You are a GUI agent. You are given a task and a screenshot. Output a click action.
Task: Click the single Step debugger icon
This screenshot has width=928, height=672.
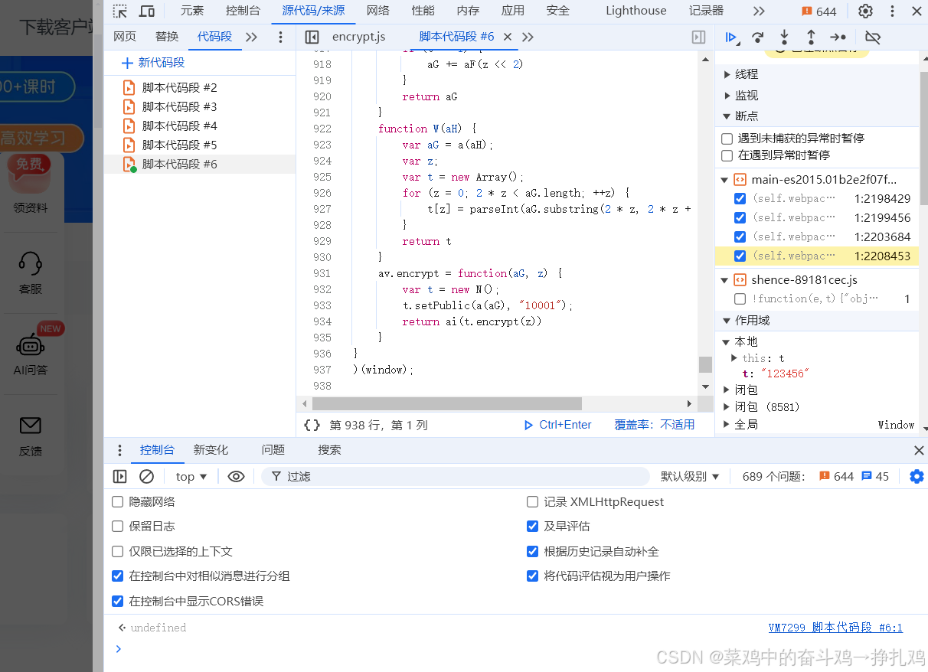tap(838, 37)
